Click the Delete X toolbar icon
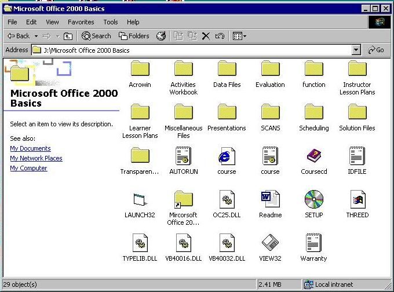The height and width of the screenshot is (292, 394). point(206,36)
